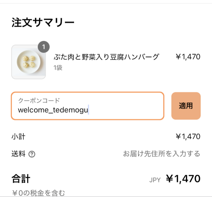212x197 pixels.
Task: Click the shipping help question mark icon
Action: [32, 154]
